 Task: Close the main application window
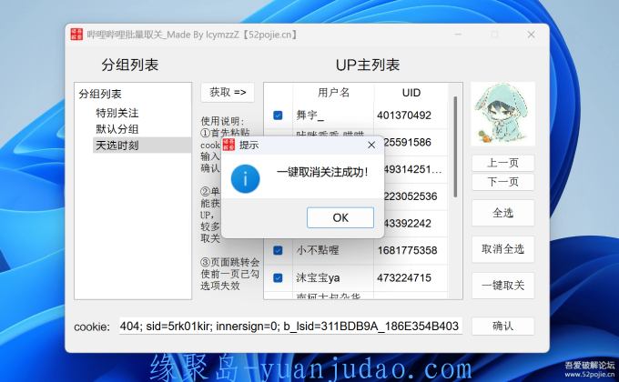coord(531,35)
